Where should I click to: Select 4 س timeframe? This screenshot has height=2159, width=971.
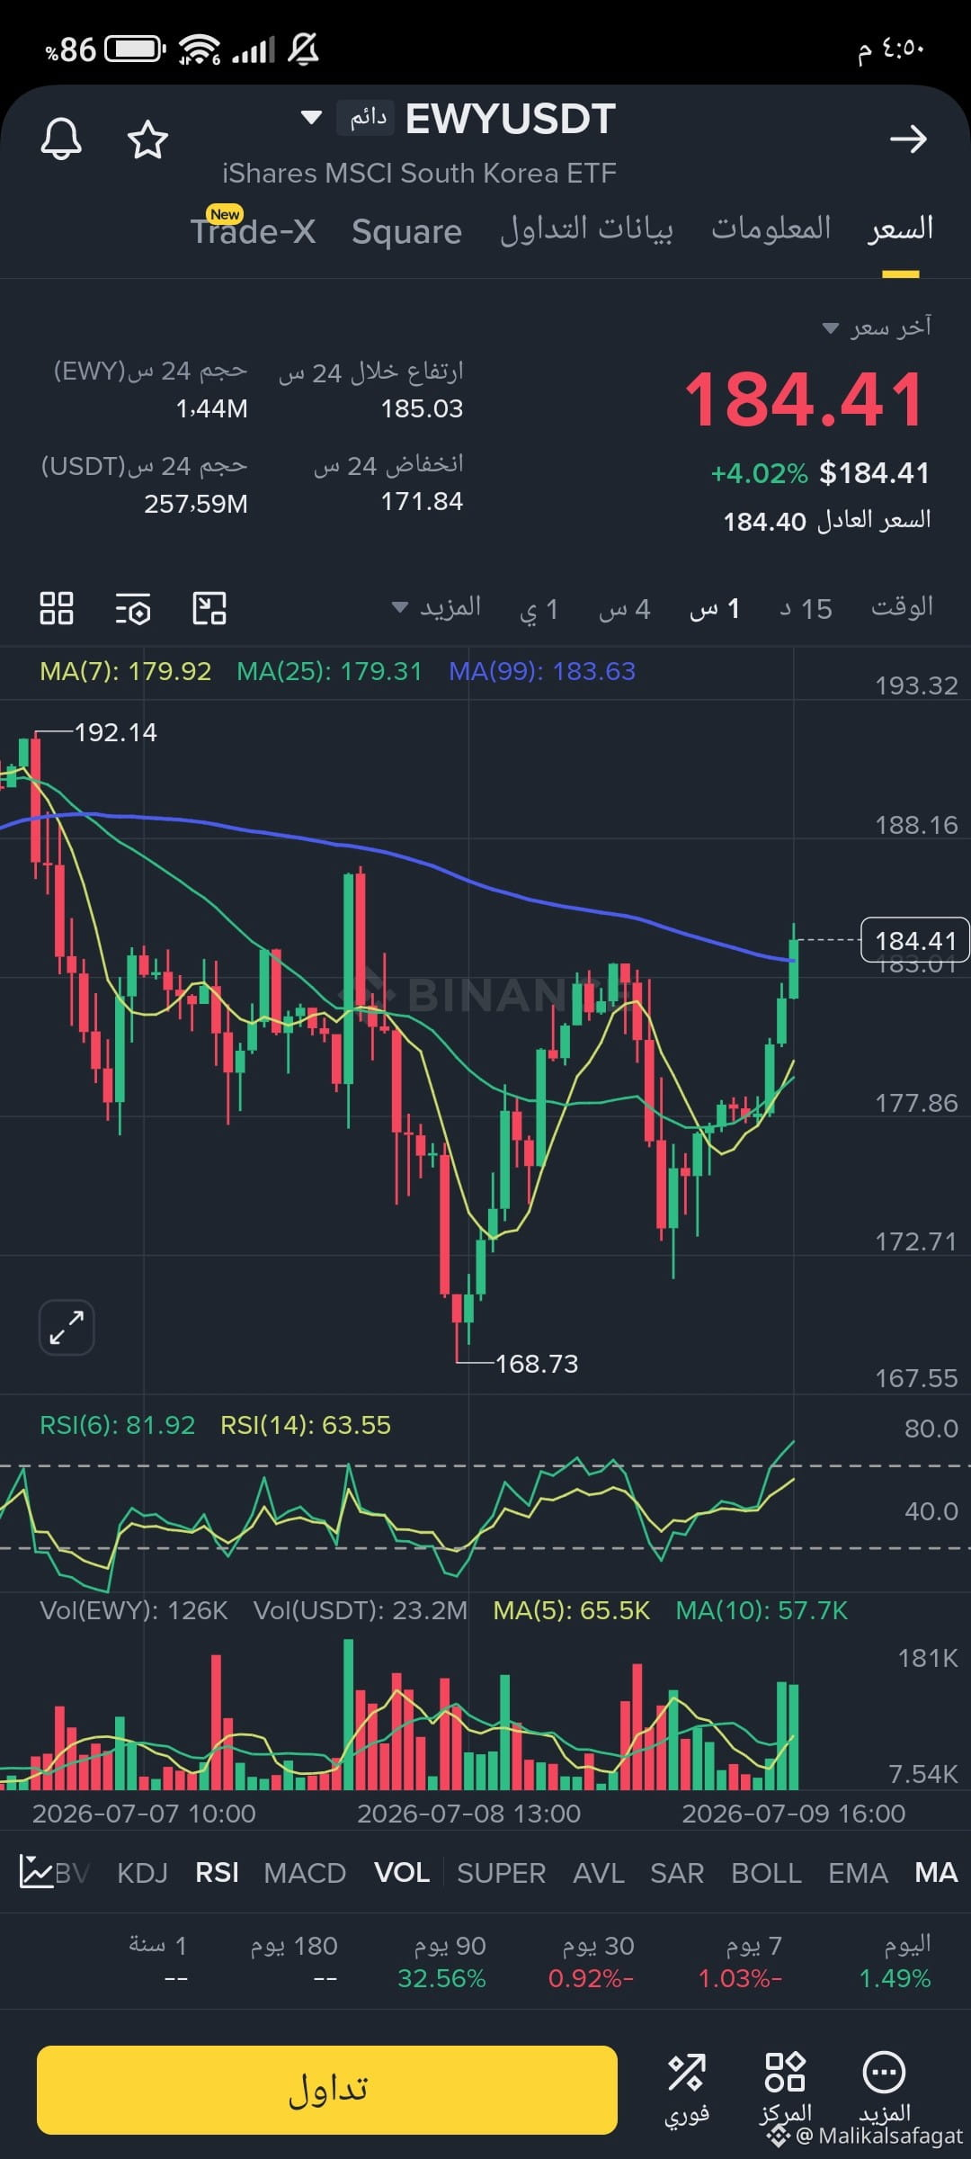point(624,609)
